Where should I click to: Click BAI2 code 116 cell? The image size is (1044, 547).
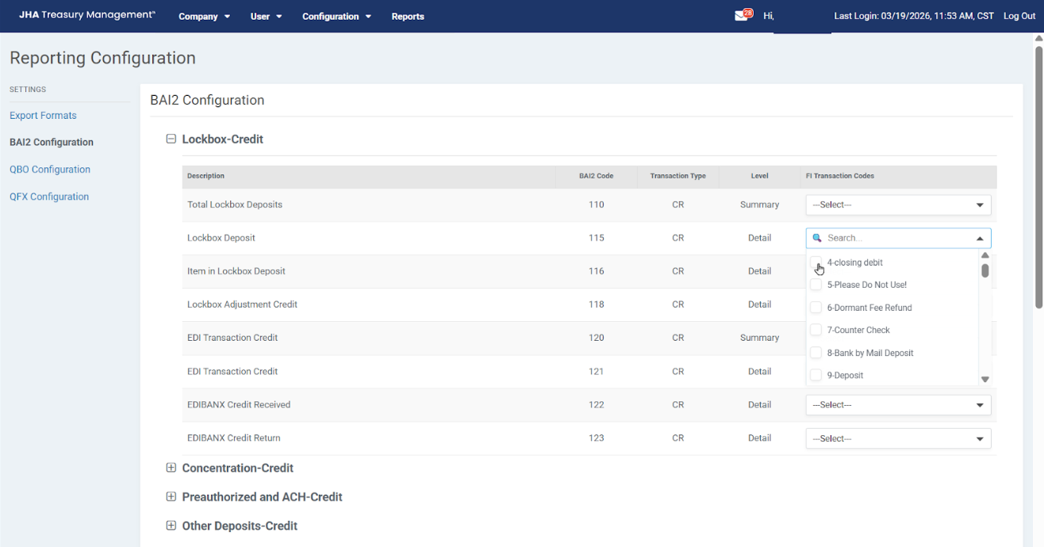coord(597,271)
